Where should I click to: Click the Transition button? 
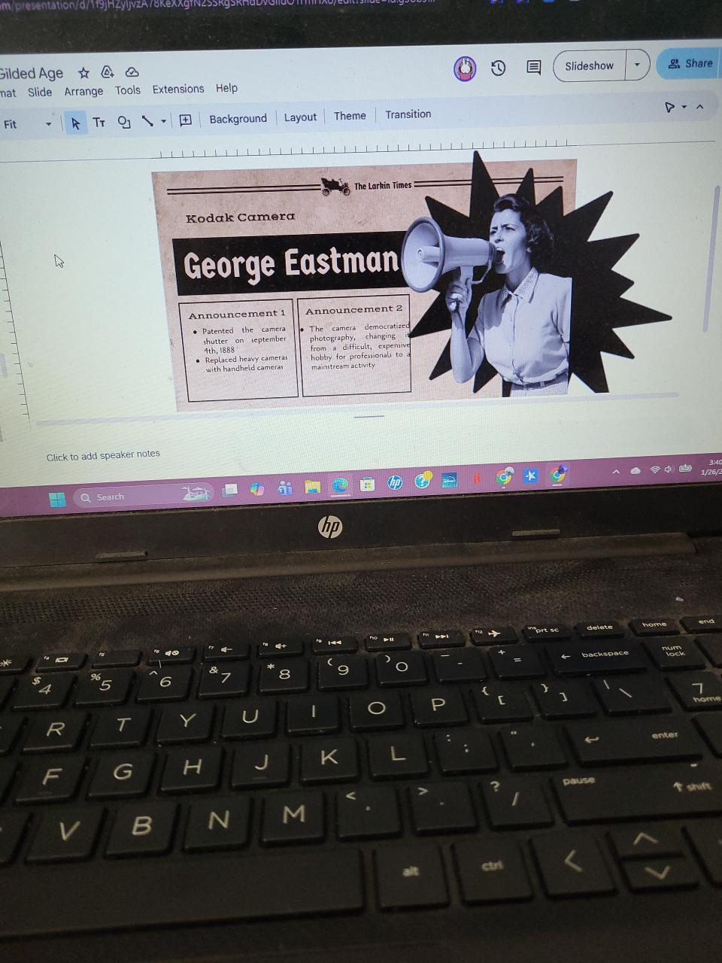pyautogui.click(x=408, y=114)
